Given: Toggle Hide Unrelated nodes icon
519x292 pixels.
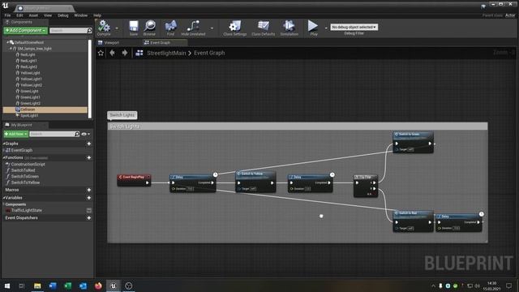Looking at the screenshot, I should click(193, 27).
